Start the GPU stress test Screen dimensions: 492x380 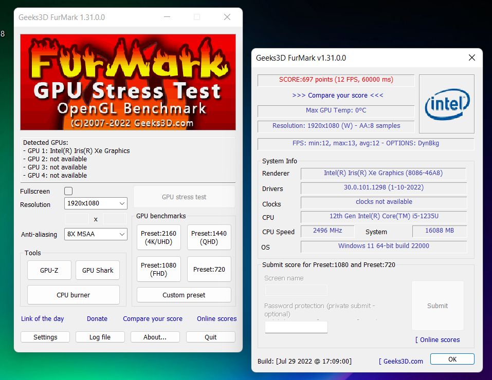tap(184, 197)
